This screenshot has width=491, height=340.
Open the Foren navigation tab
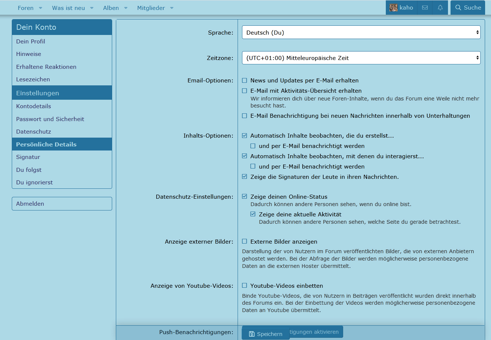click(x=25, y=8)
